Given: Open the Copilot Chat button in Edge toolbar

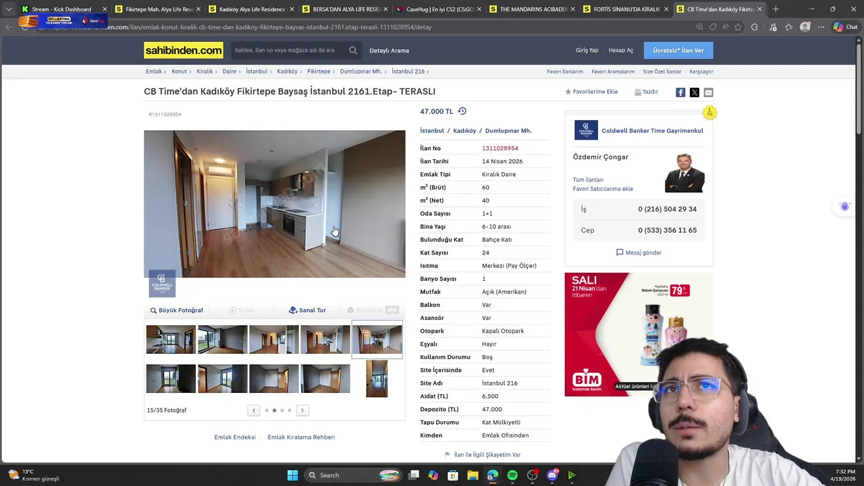Looking at the screenshot, I should point(845,27).
